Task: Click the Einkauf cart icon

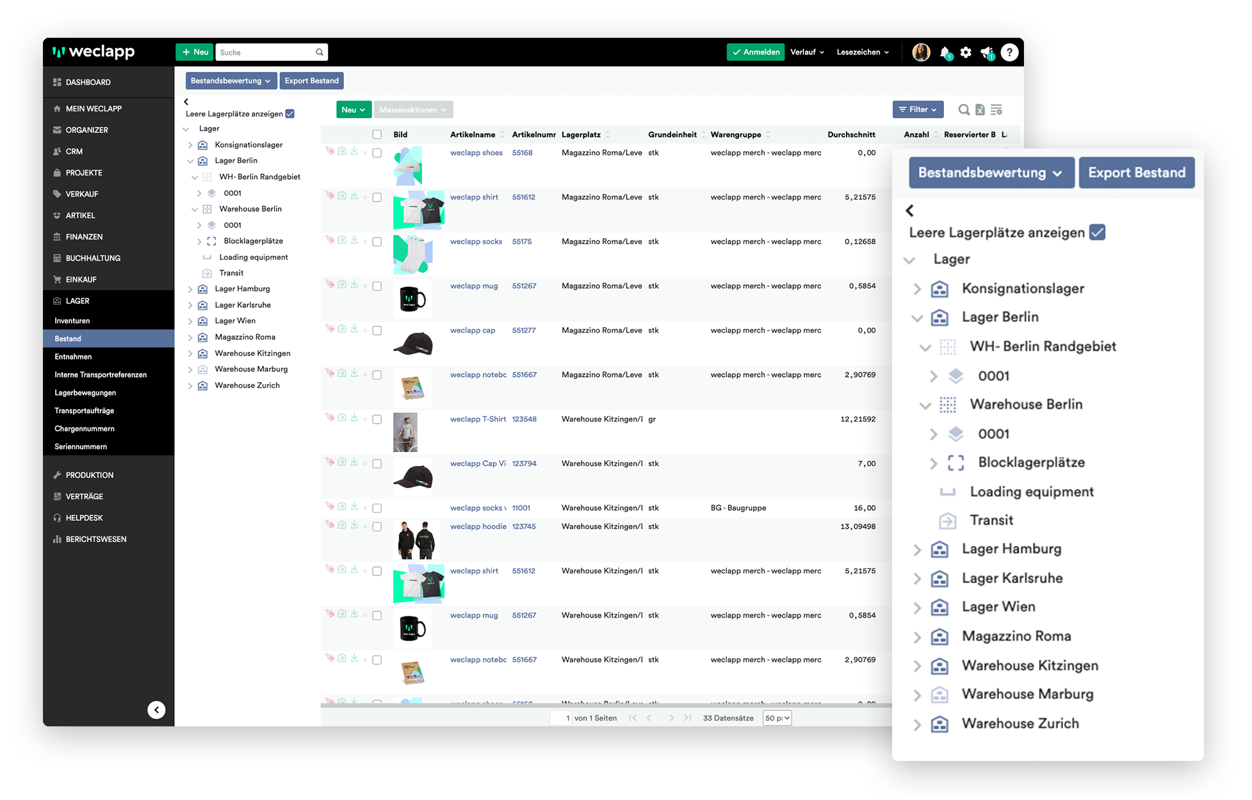Action: (x=57, y=280)
